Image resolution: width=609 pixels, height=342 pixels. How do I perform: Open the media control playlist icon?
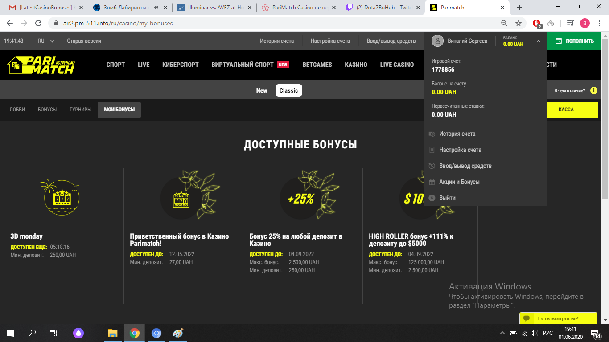coord(570,23)
